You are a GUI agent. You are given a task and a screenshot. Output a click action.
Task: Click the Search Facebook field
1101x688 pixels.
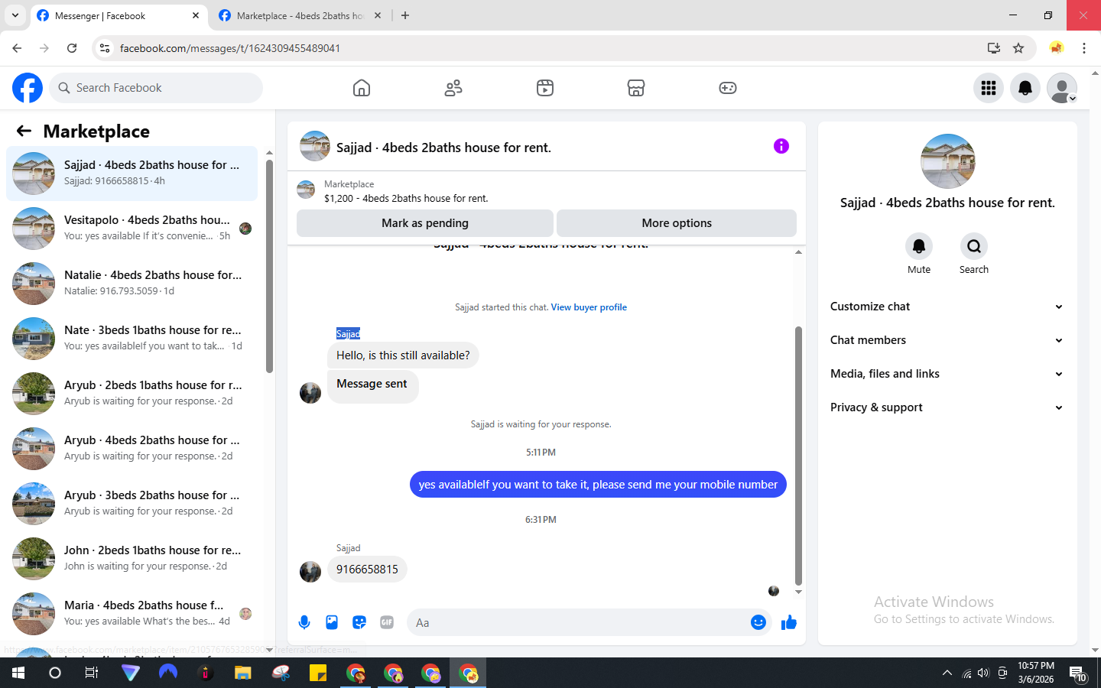point(156,88)
